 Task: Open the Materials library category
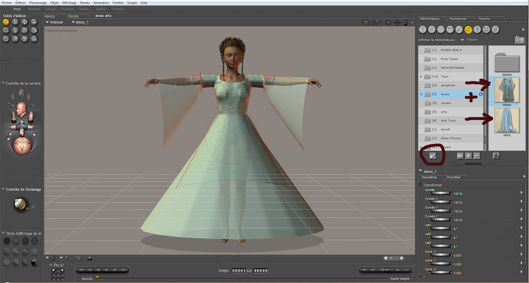(x=495, y=29)
